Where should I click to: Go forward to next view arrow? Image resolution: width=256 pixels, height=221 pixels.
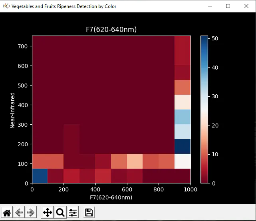coord(31,213)
